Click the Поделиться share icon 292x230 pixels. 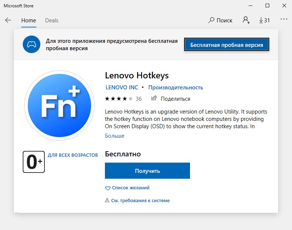point(154,98)
